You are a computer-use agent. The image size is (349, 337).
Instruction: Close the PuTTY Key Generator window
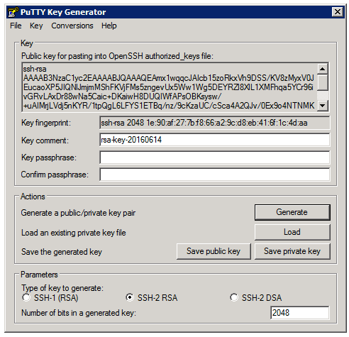tap(338, 11)
